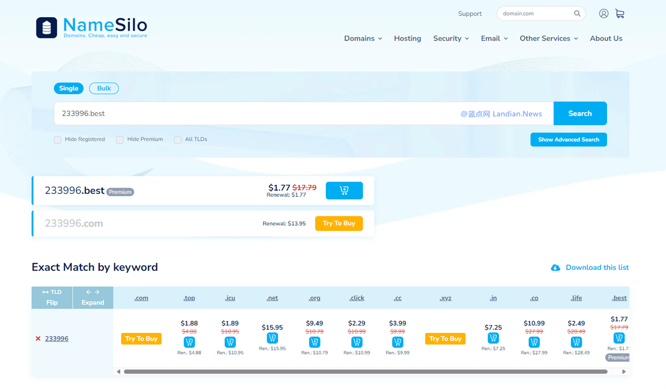Click scrollbar right arrow in results table
The height and width of the screenshot is (389, 666).
point(624,371)
